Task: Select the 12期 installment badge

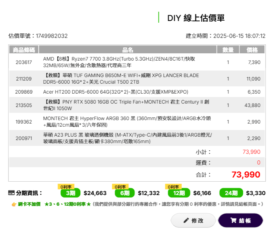Action: pos(179,193)
